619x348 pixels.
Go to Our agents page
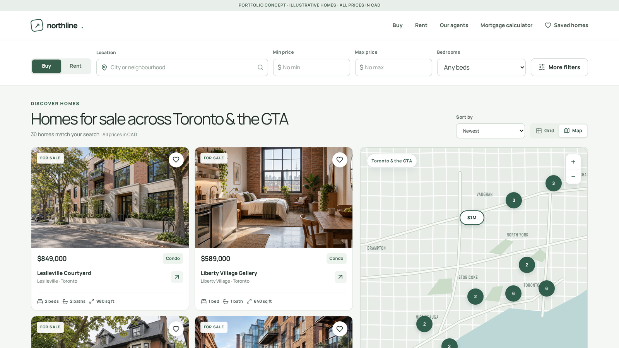coord(454,25)
